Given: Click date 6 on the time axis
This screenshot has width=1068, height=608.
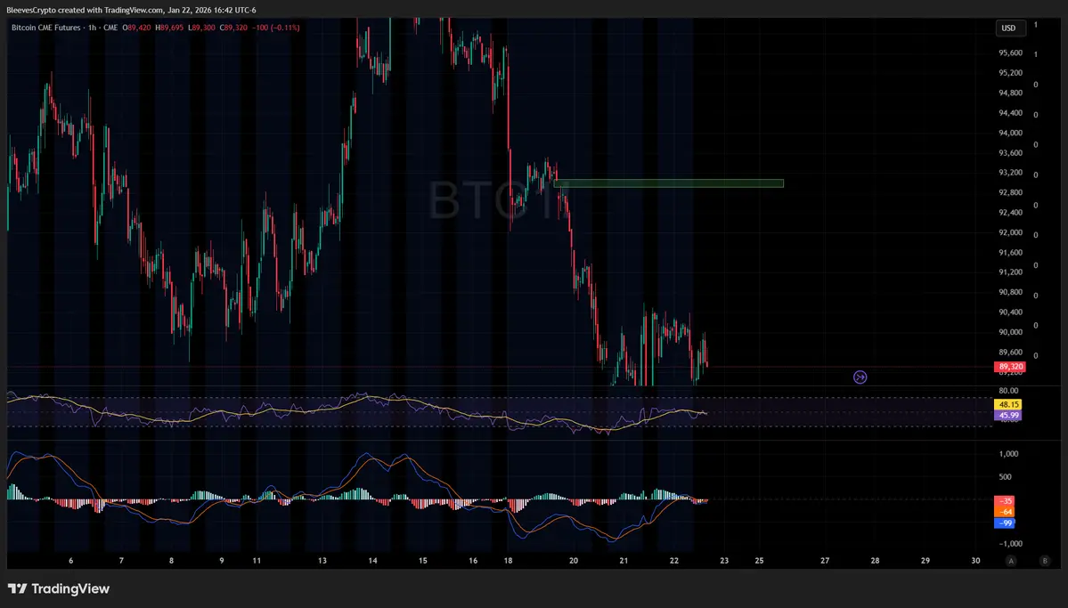Looking at the screenshot, I should click(x=71, y=561).
